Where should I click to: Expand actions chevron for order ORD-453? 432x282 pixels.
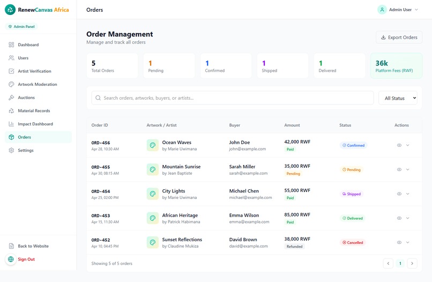click(x=408, y=218)
